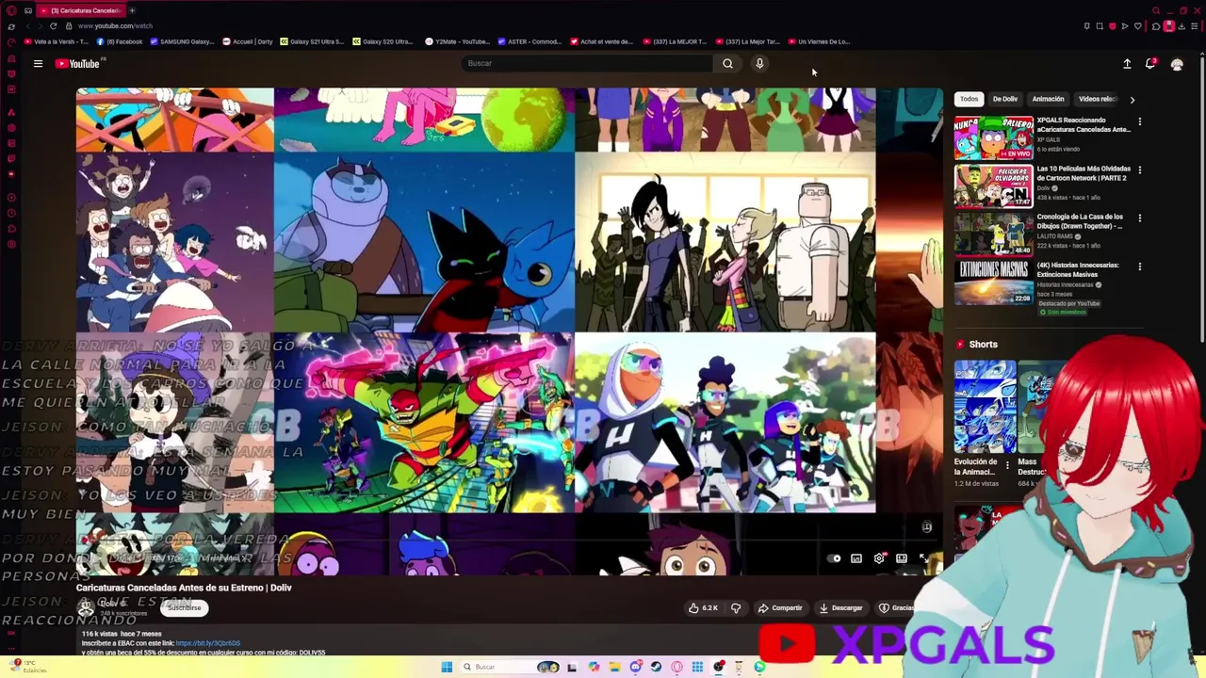Select the Todos filter chip
1206x678 pixels.
click(969, 99)
